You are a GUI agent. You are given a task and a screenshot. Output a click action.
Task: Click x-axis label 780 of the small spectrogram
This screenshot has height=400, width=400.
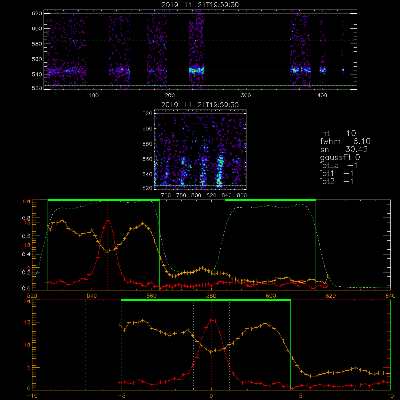(181, 196)
